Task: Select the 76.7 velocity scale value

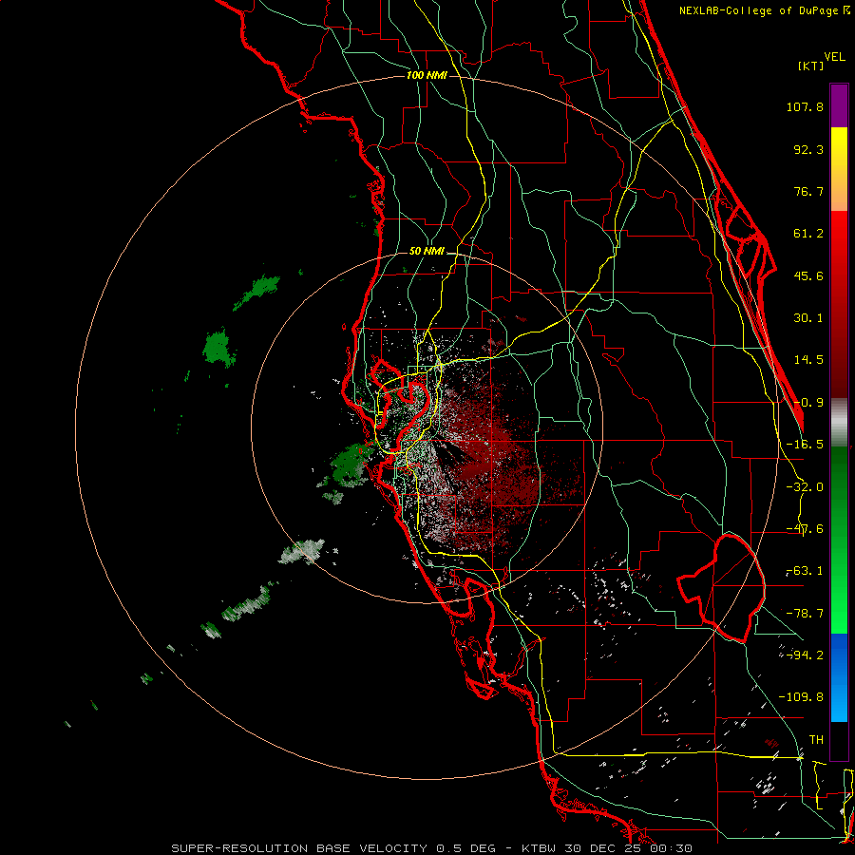Action: tap(808, 191)
